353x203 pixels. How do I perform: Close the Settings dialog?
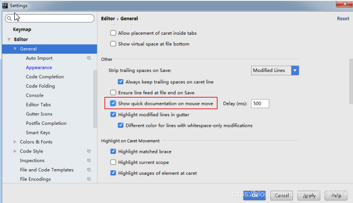tap(344, 4)
